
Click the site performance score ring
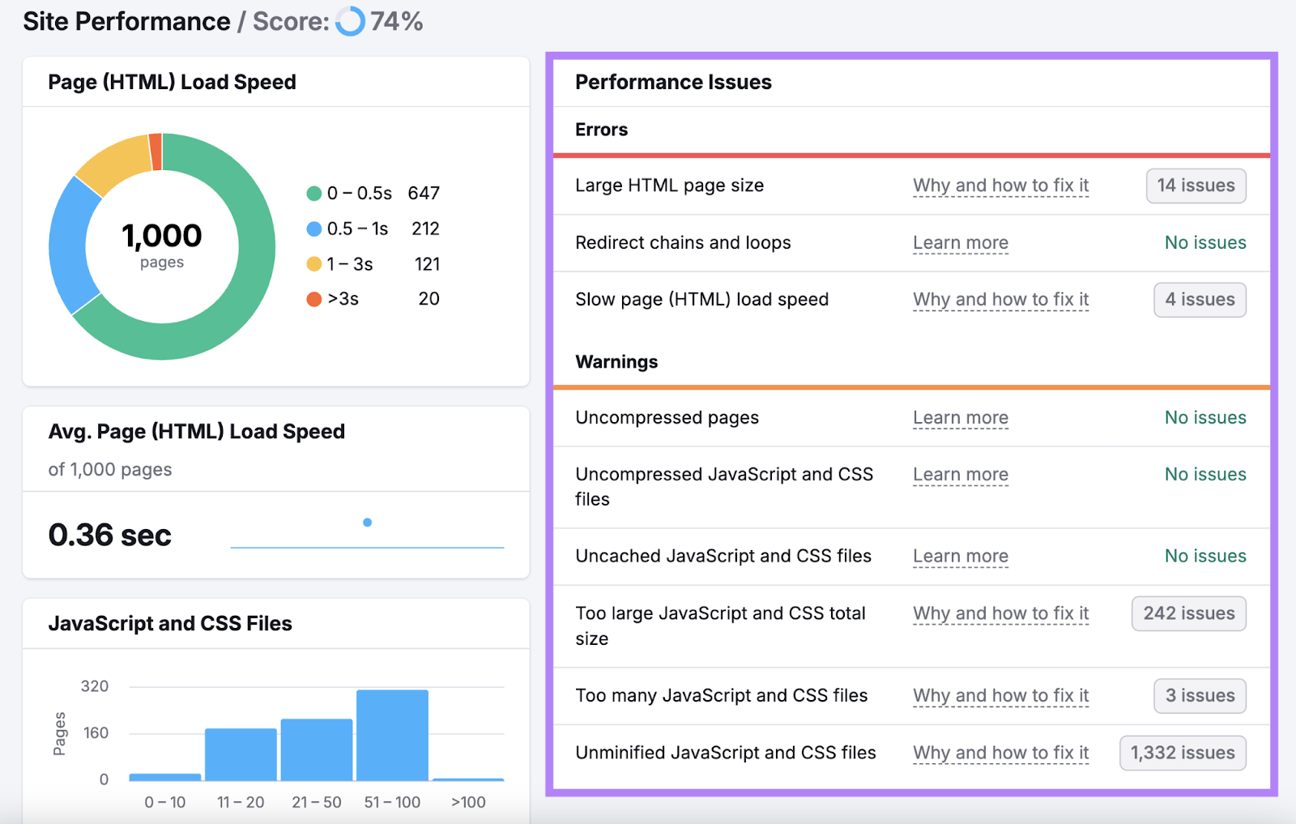pos(349,22)
